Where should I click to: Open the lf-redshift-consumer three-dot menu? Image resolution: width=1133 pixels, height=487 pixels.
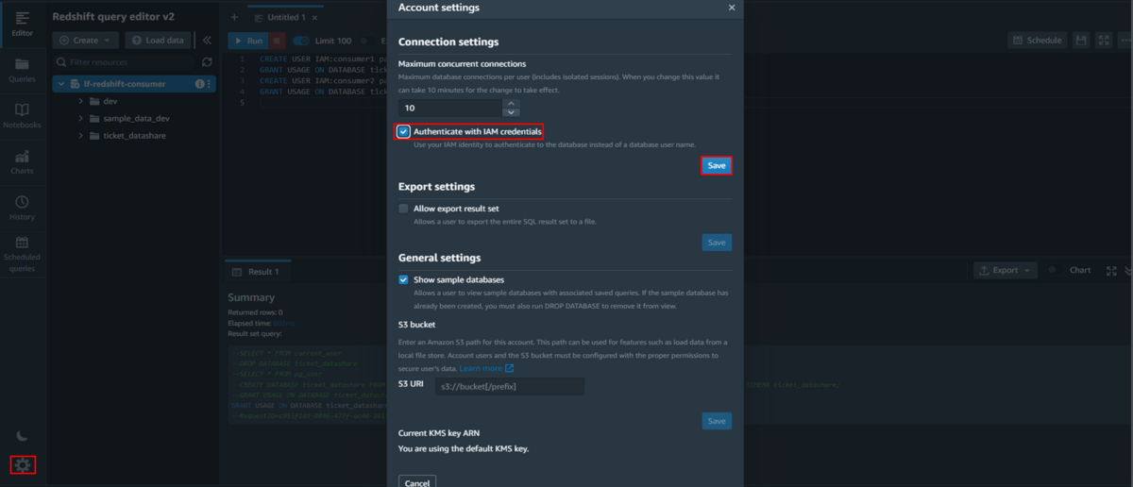(x=210, y=84)
